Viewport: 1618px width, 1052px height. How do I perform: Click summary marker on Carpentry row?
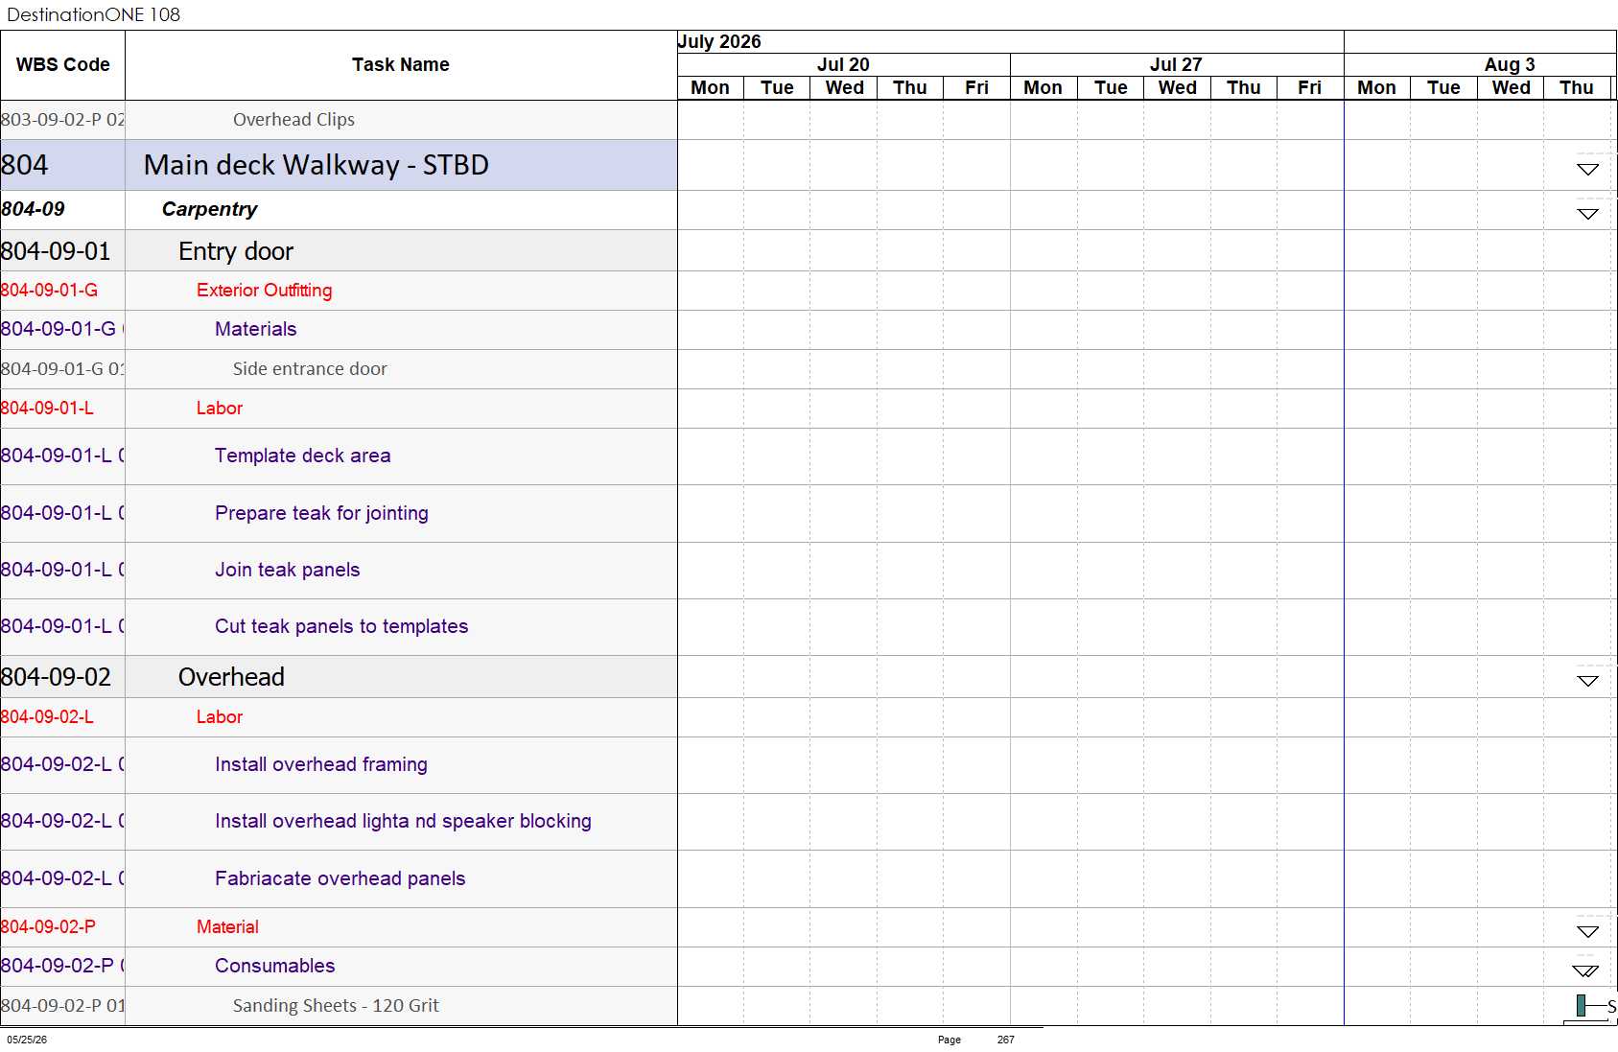(1587, 214)
